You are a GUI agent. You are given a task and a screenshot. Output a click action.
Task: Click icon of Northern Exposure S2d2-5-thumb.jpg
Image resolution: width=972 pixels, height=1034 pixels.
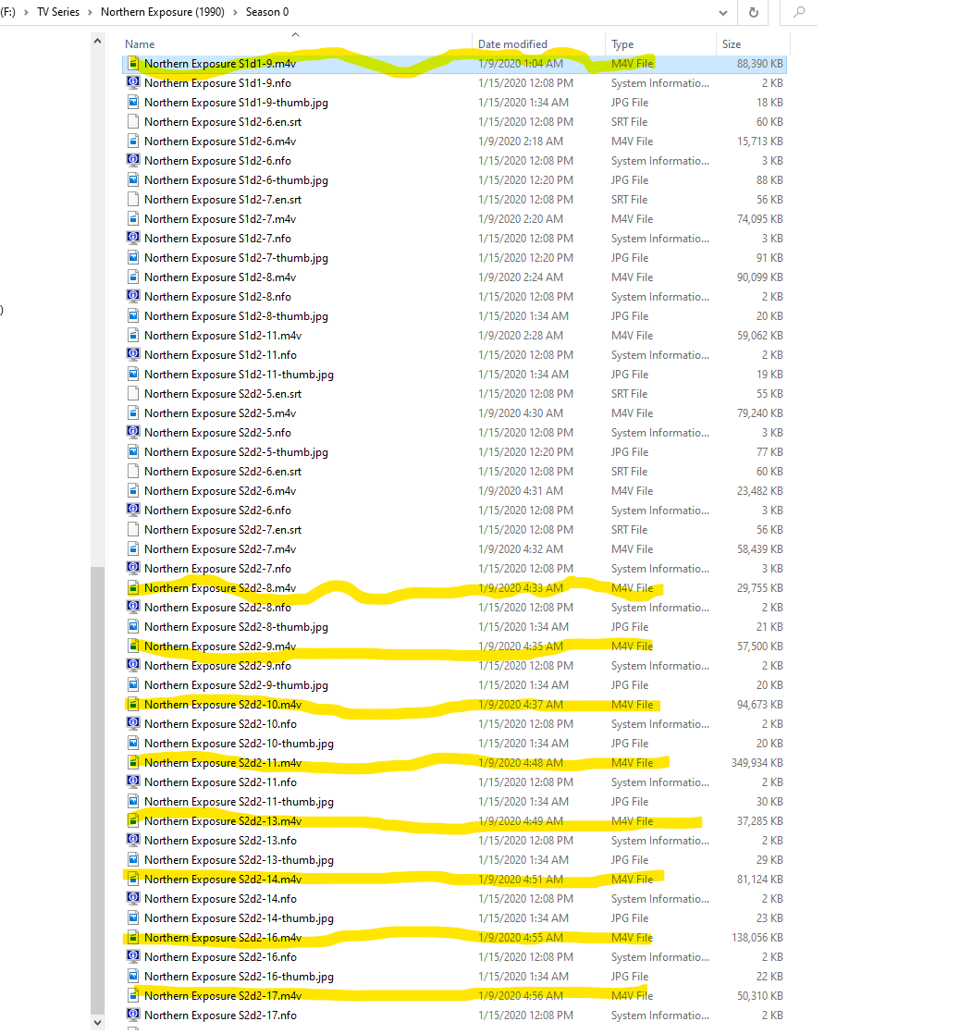pos(133,451)
